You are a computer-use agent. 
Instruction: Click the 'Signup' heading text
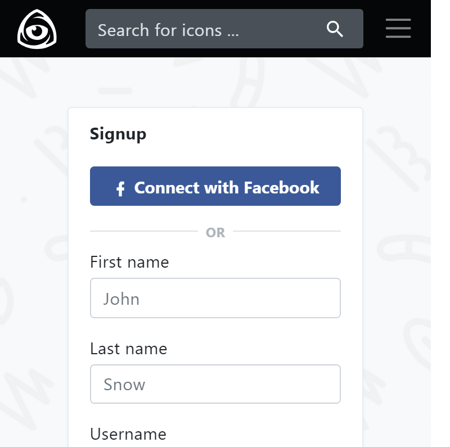118,134
